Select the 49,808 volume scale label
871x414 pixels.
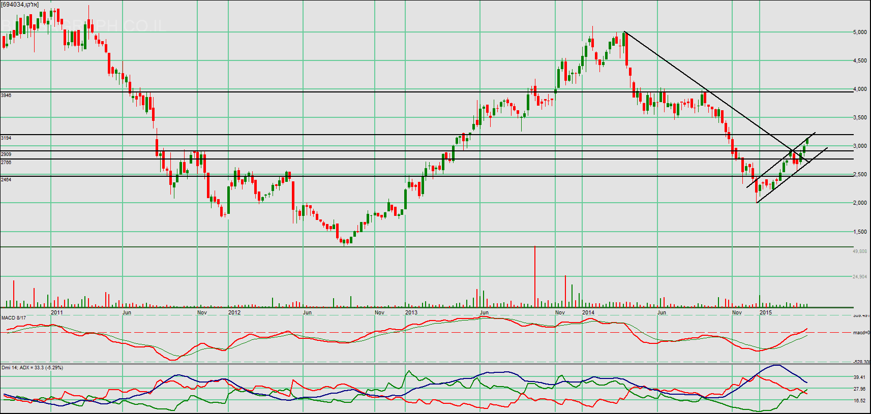860,251
